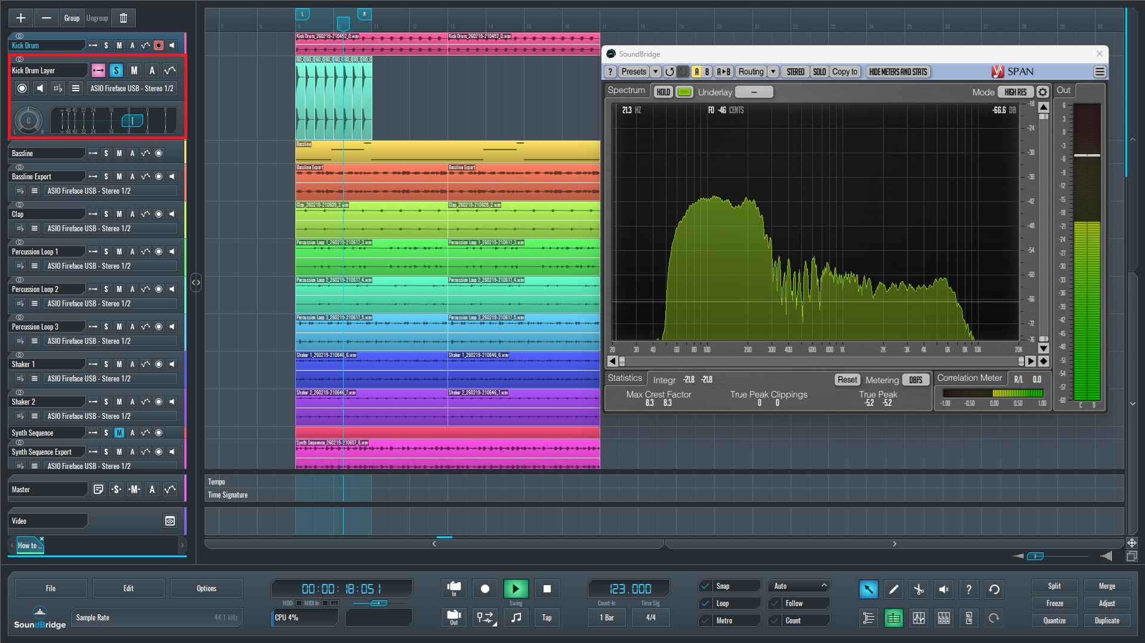Open help with the question mark tool
The height and width of the screenshot is (643, 1145).
(969, 589)
